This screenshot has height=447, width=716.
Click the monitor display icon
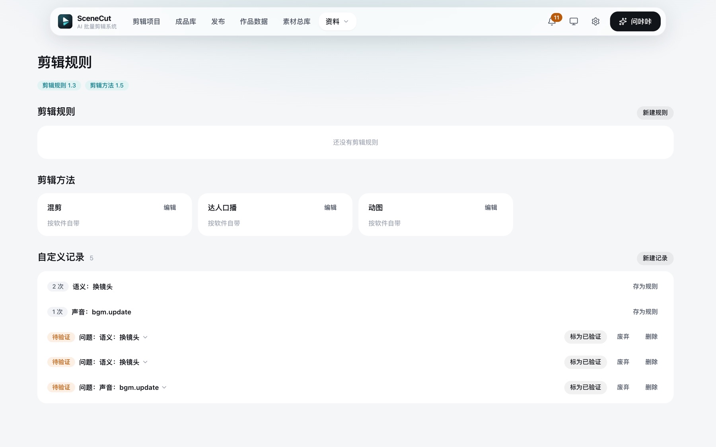click(574, 21)
